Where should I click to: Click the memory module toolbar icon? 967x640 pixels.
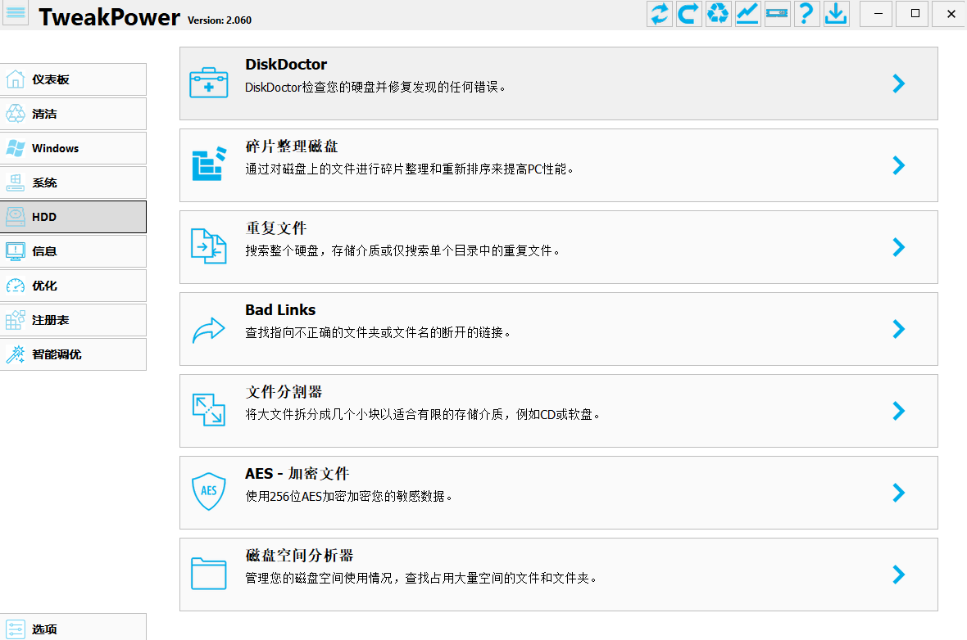point(777,14)
